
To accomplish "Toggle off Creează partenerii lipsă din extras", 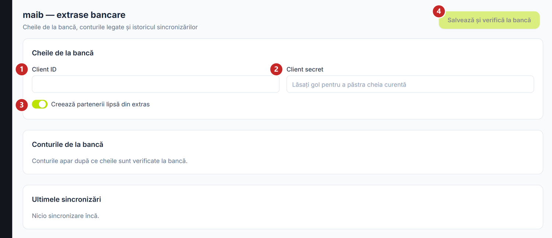I will tap(40, 104).
